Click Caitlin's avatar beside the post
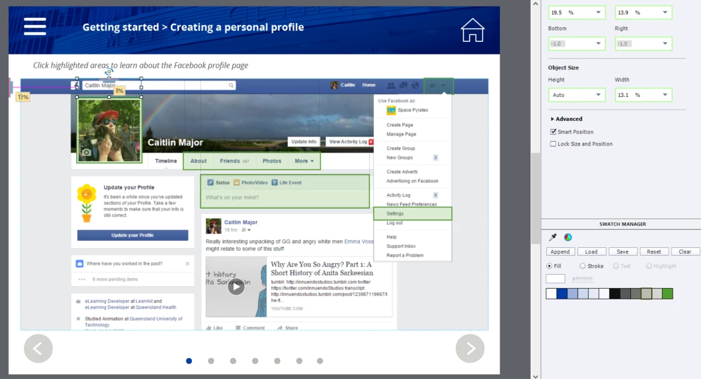The height and width of the screenshot is (379, 701). 213,226
